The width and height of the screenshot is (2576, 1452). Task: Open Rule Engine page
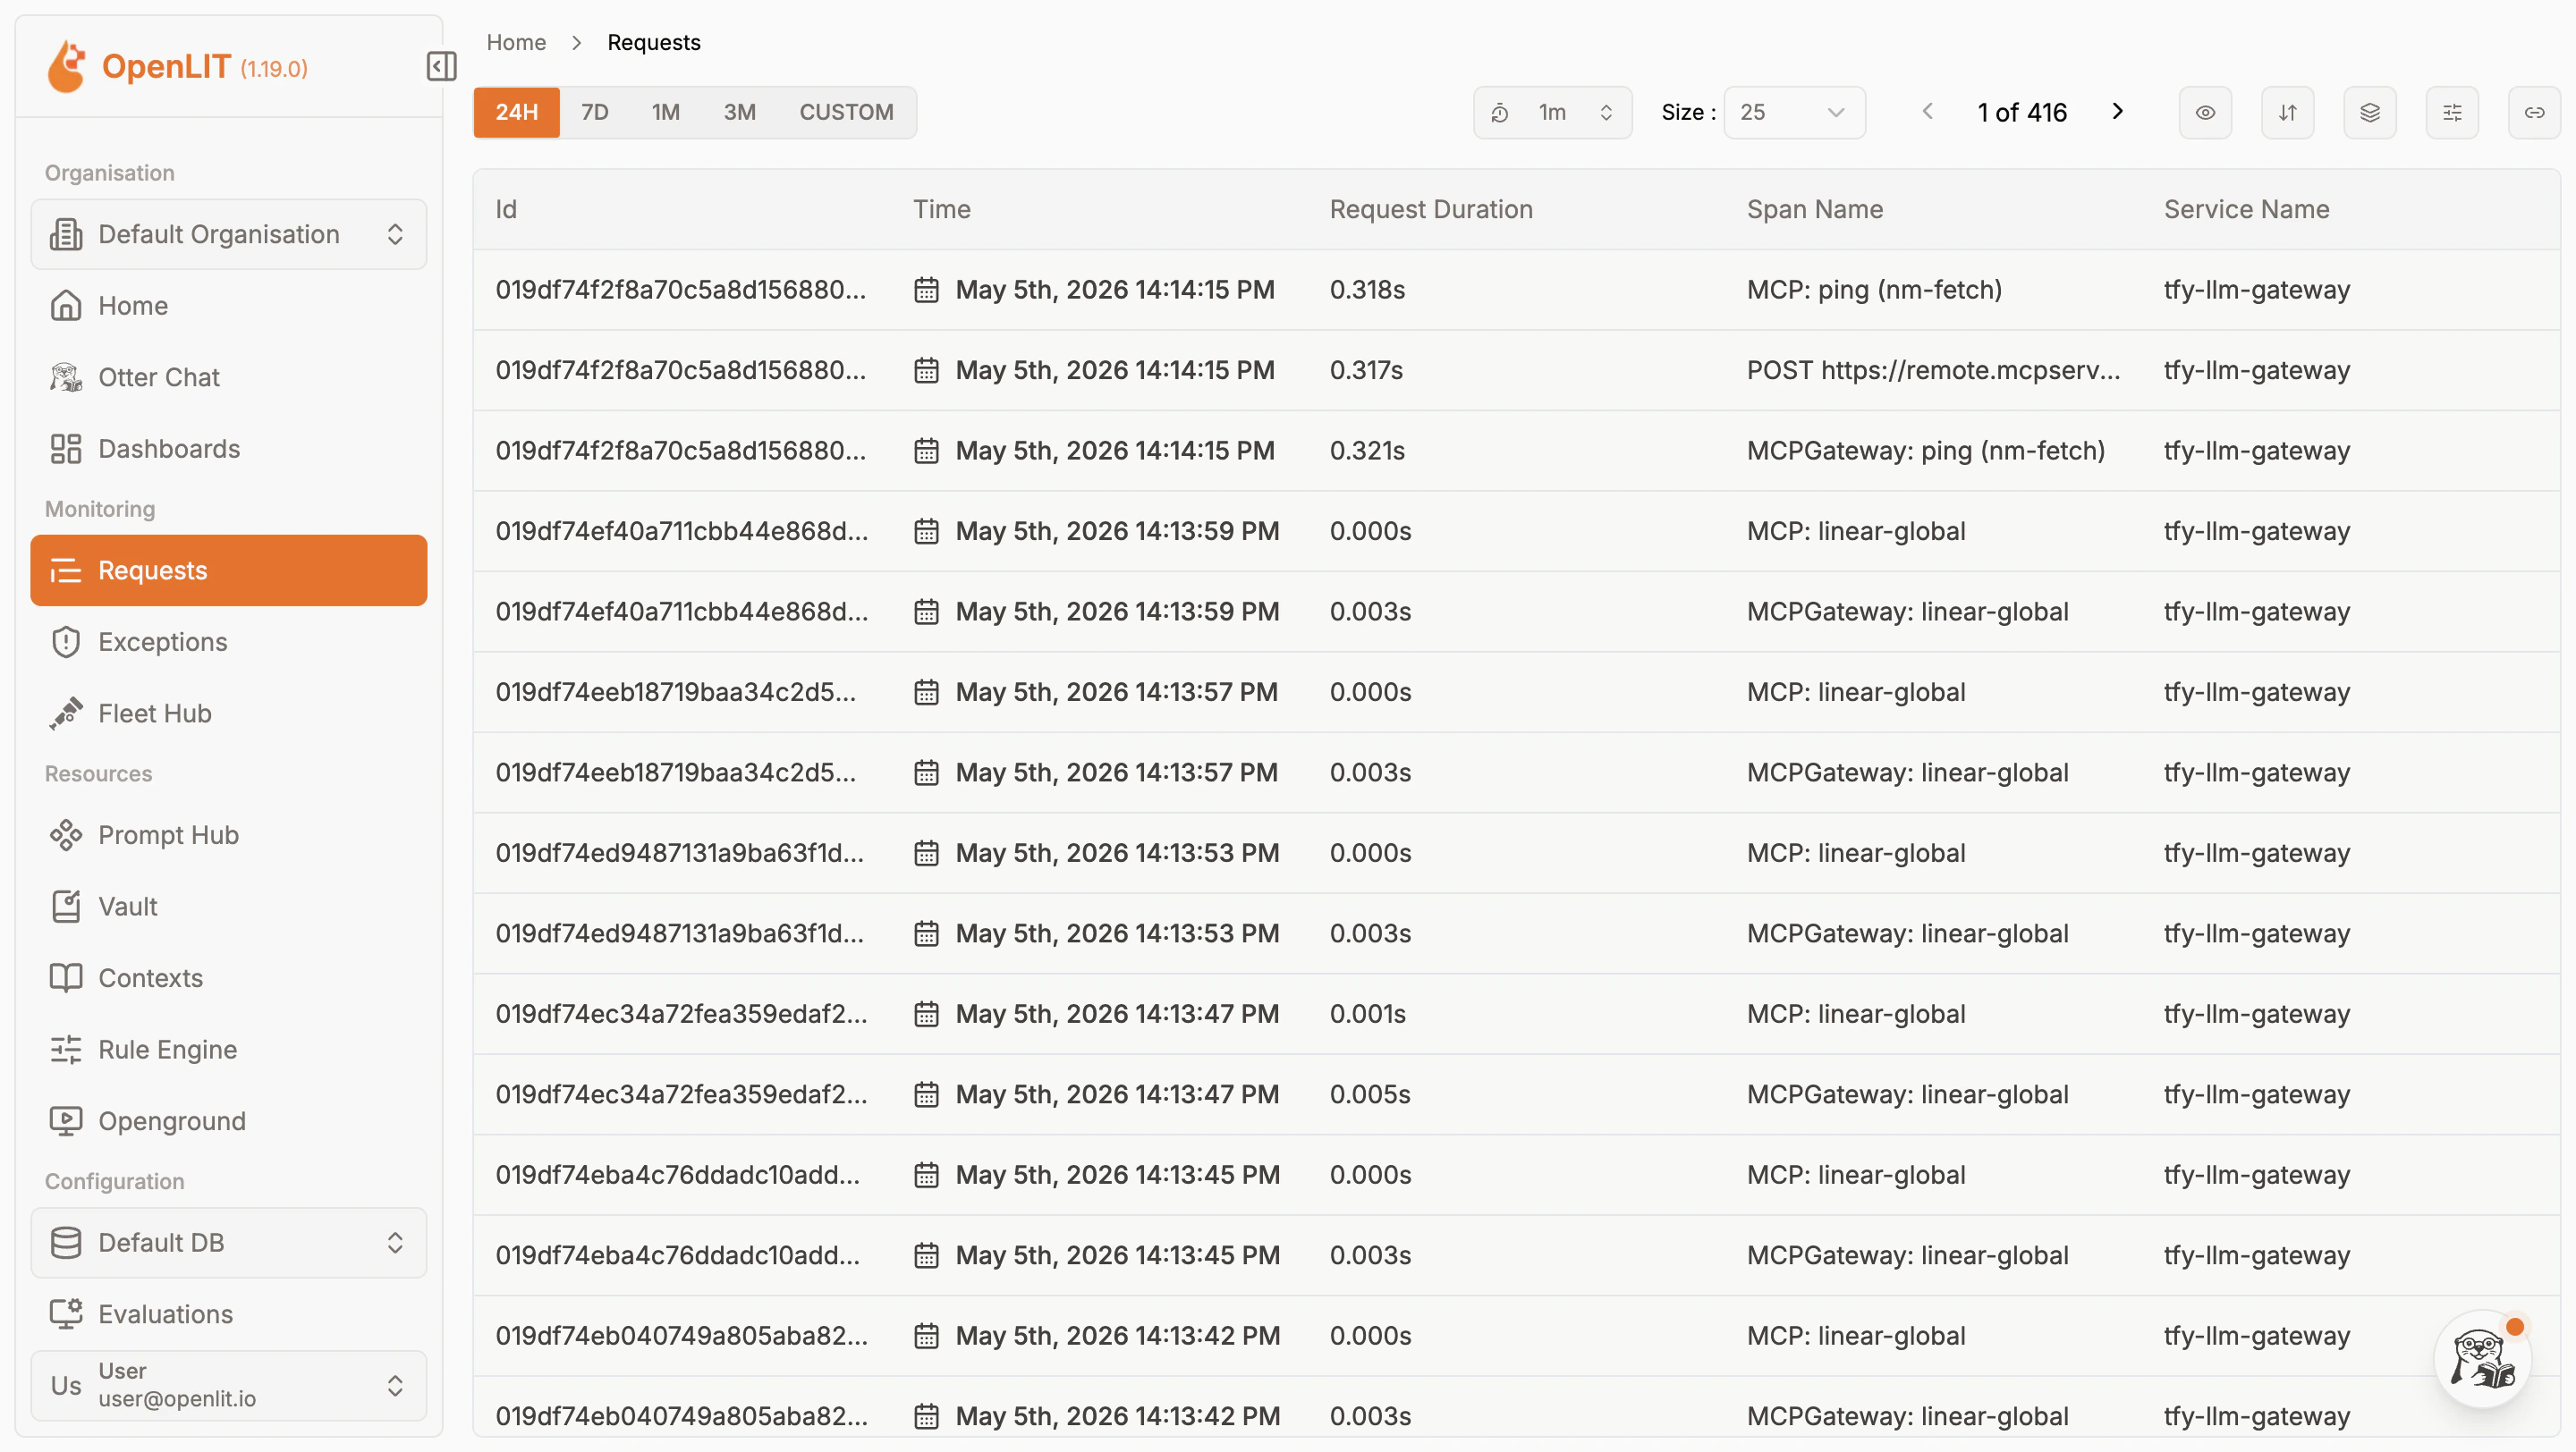228,1050
